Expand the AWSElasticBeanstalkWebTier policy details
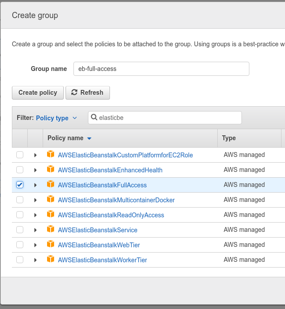The height and width of the screenshot is (309, 285). point(35,245)
